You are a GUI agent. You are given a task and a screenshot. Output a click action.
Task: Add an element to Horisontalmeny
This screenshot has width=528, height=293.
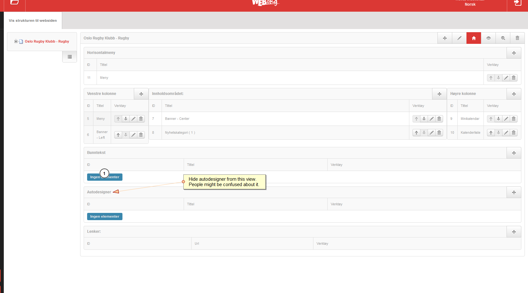(x=514, y=53)
